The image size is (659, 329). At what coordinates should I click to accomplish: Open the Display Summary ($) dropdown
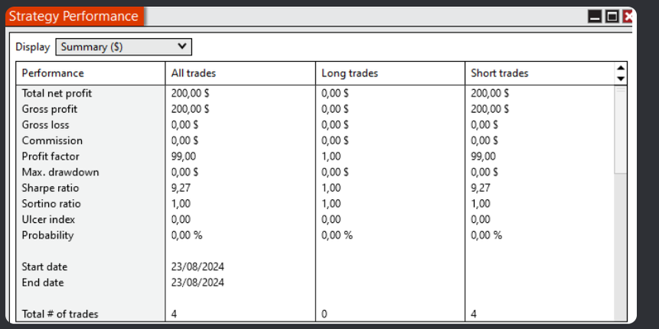point(123,47)
